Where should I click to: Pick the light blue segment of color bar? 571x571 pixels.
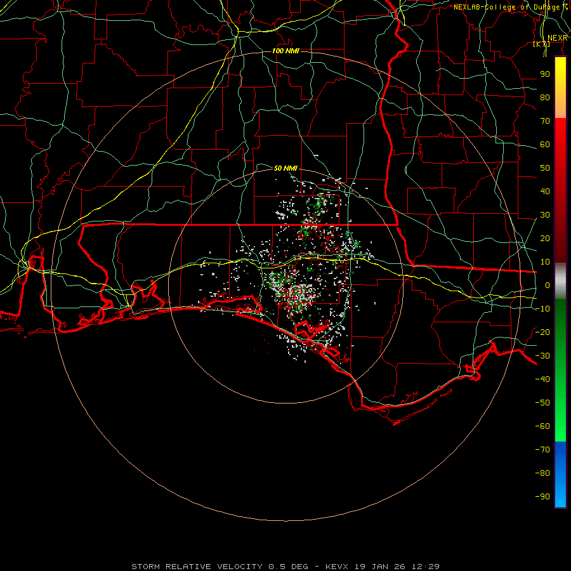pos(560,494)
